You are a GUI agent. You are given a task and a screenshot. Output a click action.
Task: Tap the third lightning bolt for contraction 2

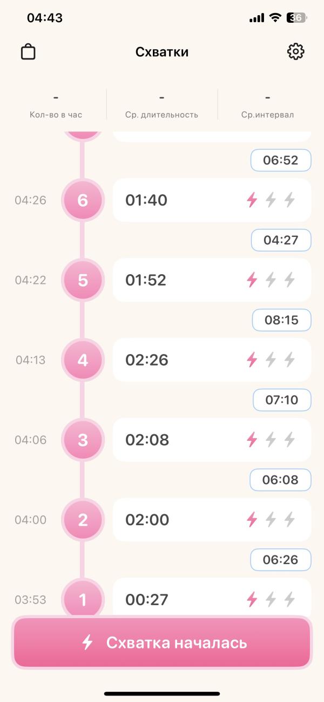tap(290, 520)
